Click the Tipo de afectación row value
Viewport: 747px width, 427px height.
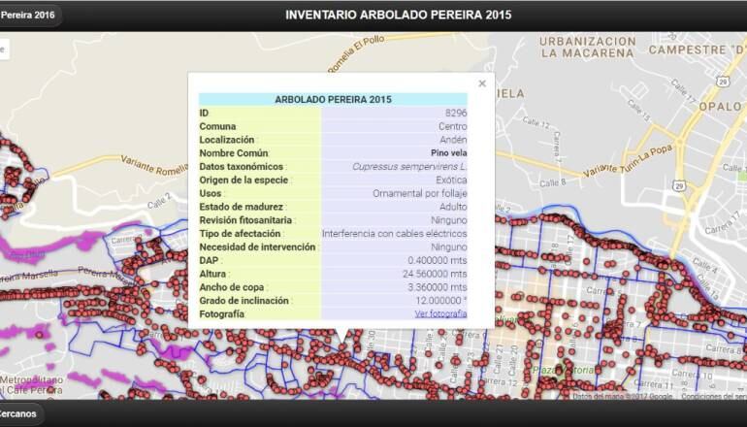[x=394, y=234]
